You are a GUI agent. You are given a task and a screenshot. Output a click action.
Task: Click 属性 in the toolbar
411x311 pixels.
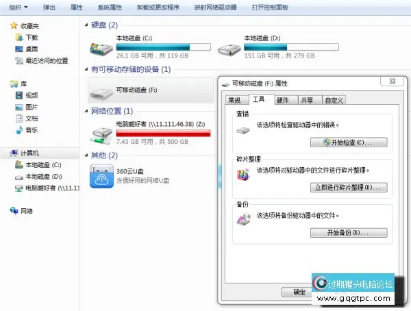(x=77, y=8)
